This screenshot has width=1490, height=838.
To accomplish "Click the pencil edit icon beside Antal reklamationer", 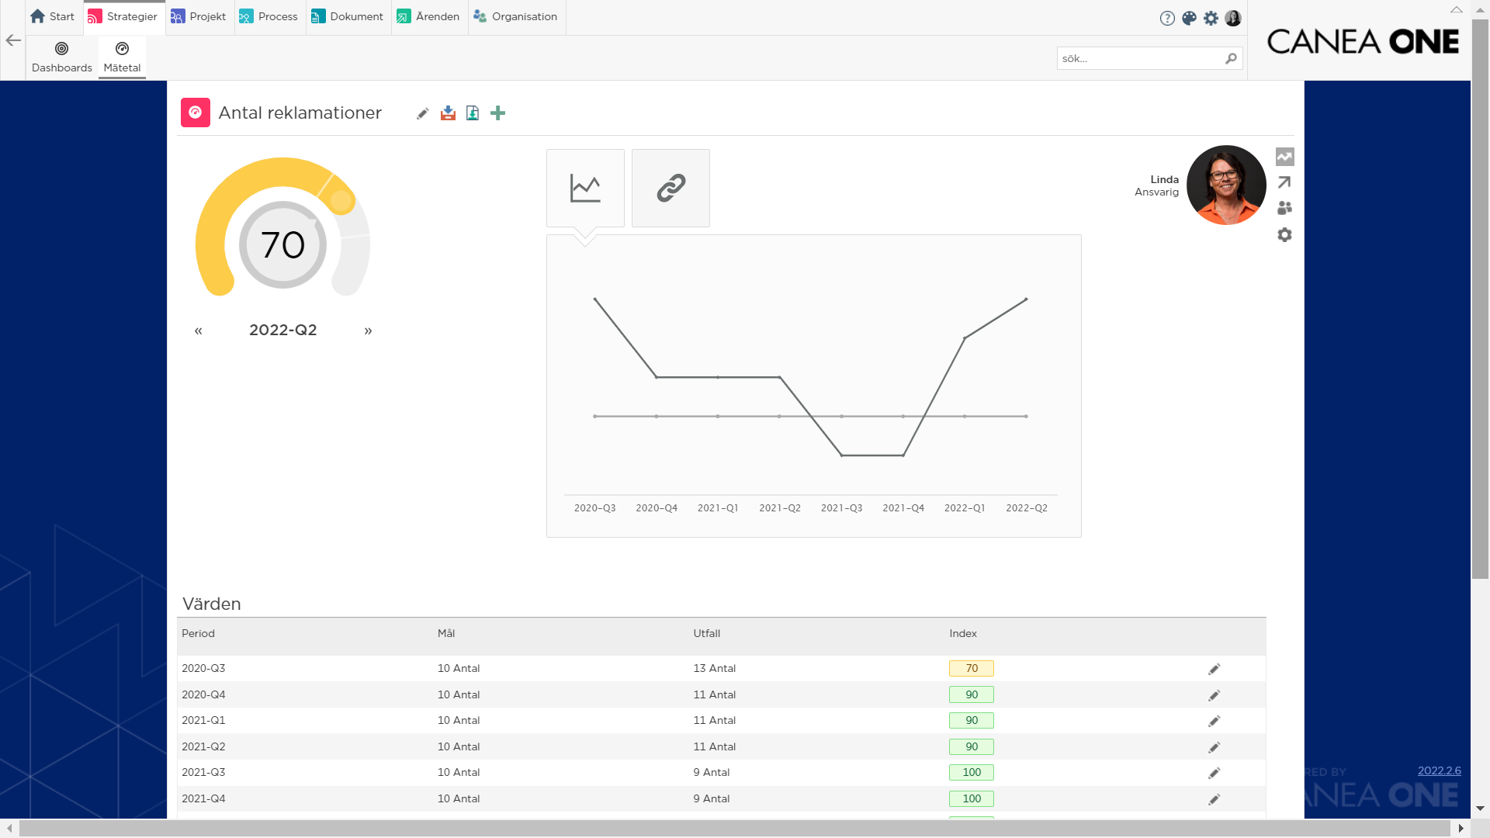I will [x=422, y=113].
